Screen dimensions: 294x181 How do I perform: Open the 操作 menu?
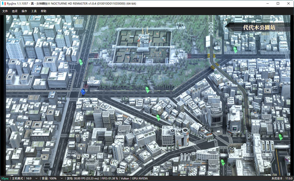(24, 11)
